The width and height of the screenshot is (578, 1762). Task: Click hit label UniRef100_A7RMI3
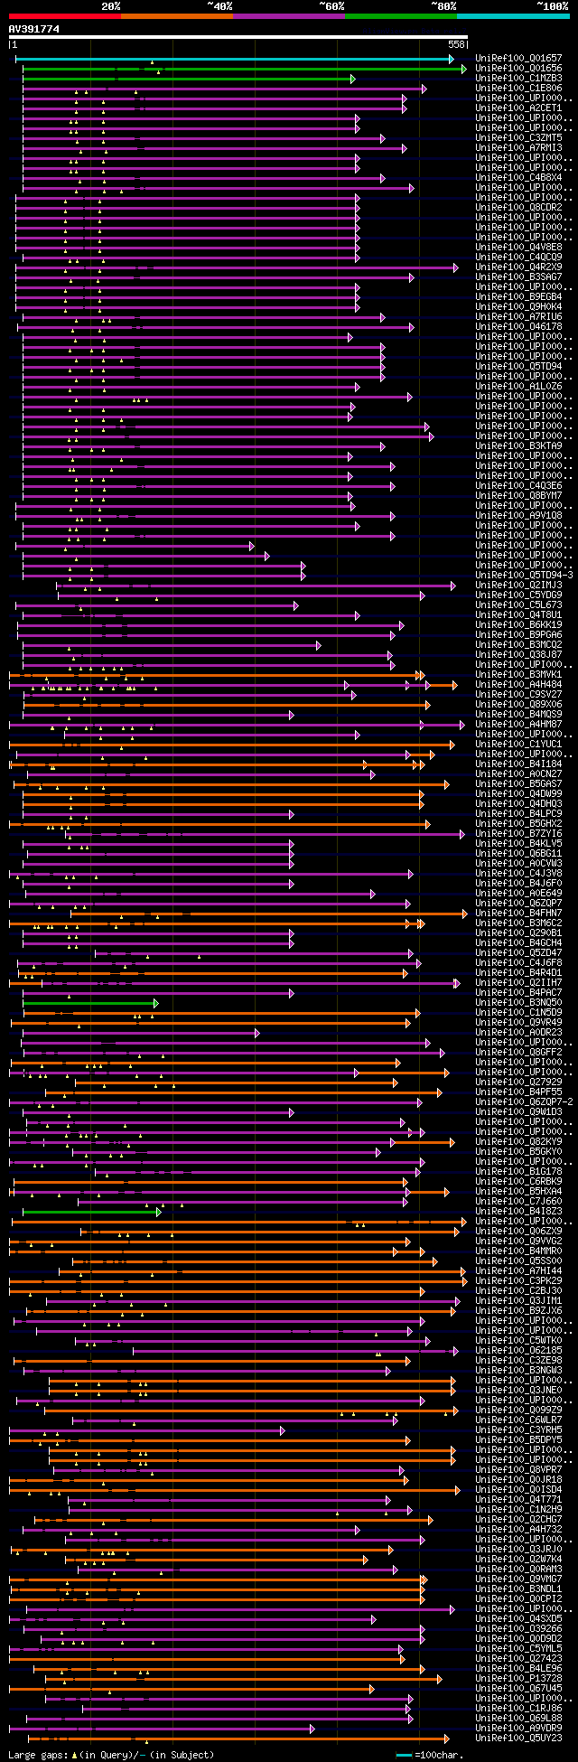click(x=518, y=148)
